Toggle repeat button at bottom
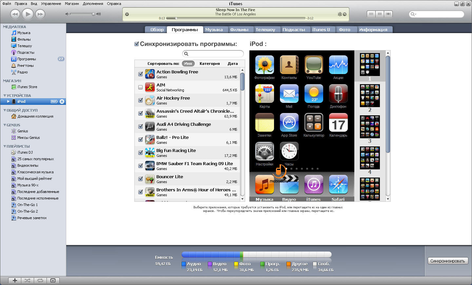472x285 pixels. tap(40, 280)
